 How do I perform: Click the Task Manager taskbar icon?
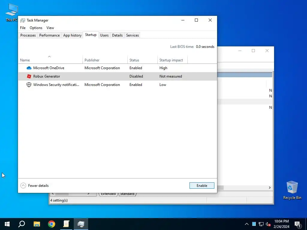(81, 224)
